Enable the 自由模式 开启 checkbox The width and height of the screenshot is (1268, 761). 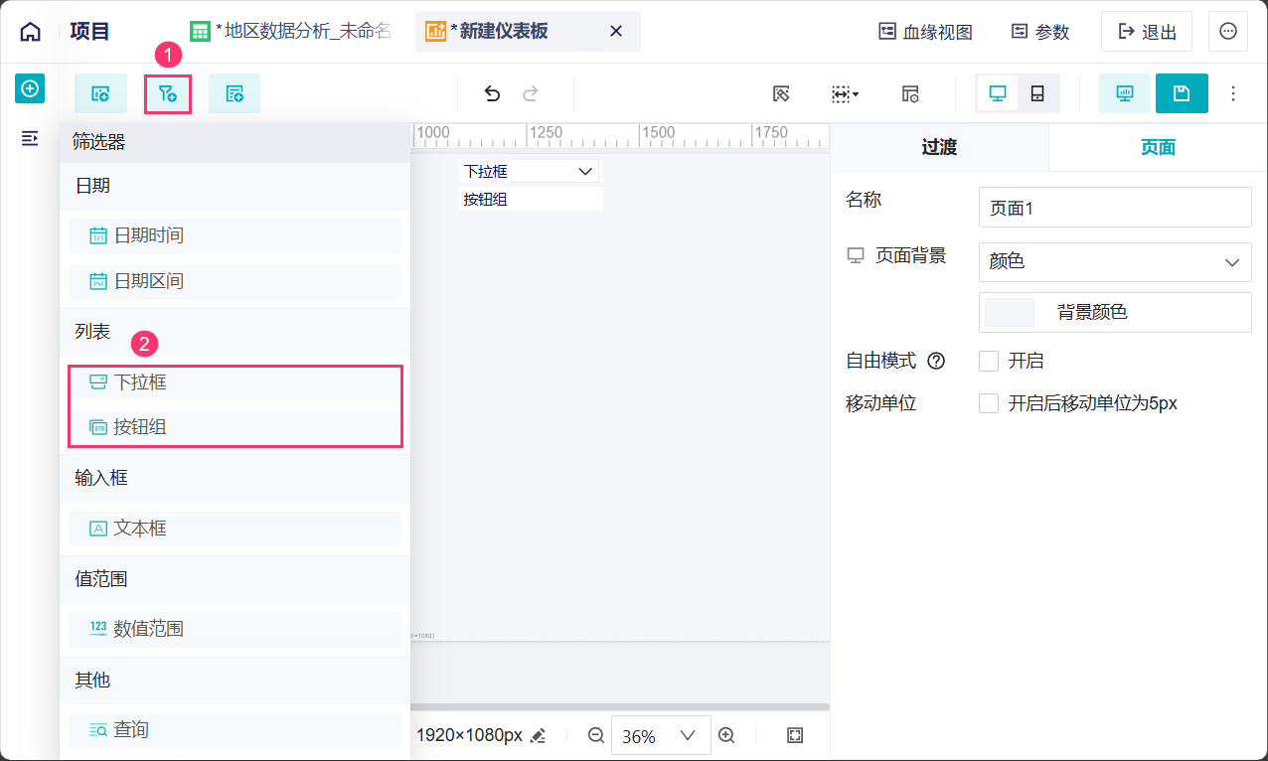[988, 361]
